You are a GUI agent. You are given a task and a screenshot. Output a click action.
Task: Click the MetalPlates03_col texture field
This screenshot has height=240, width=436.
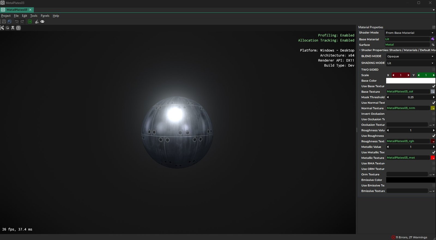[408, 92]
